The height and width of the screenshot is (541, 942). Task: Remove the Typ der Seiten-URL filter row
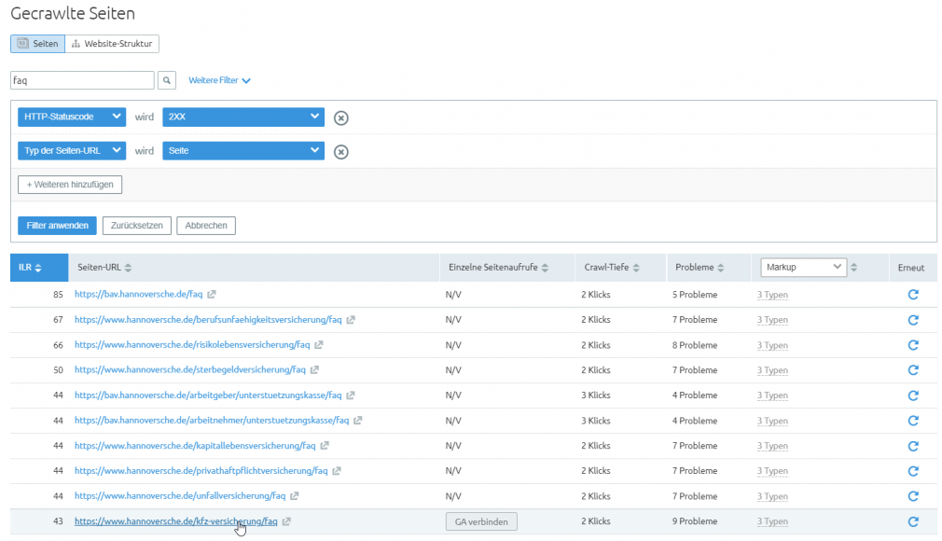click(340, 152)
